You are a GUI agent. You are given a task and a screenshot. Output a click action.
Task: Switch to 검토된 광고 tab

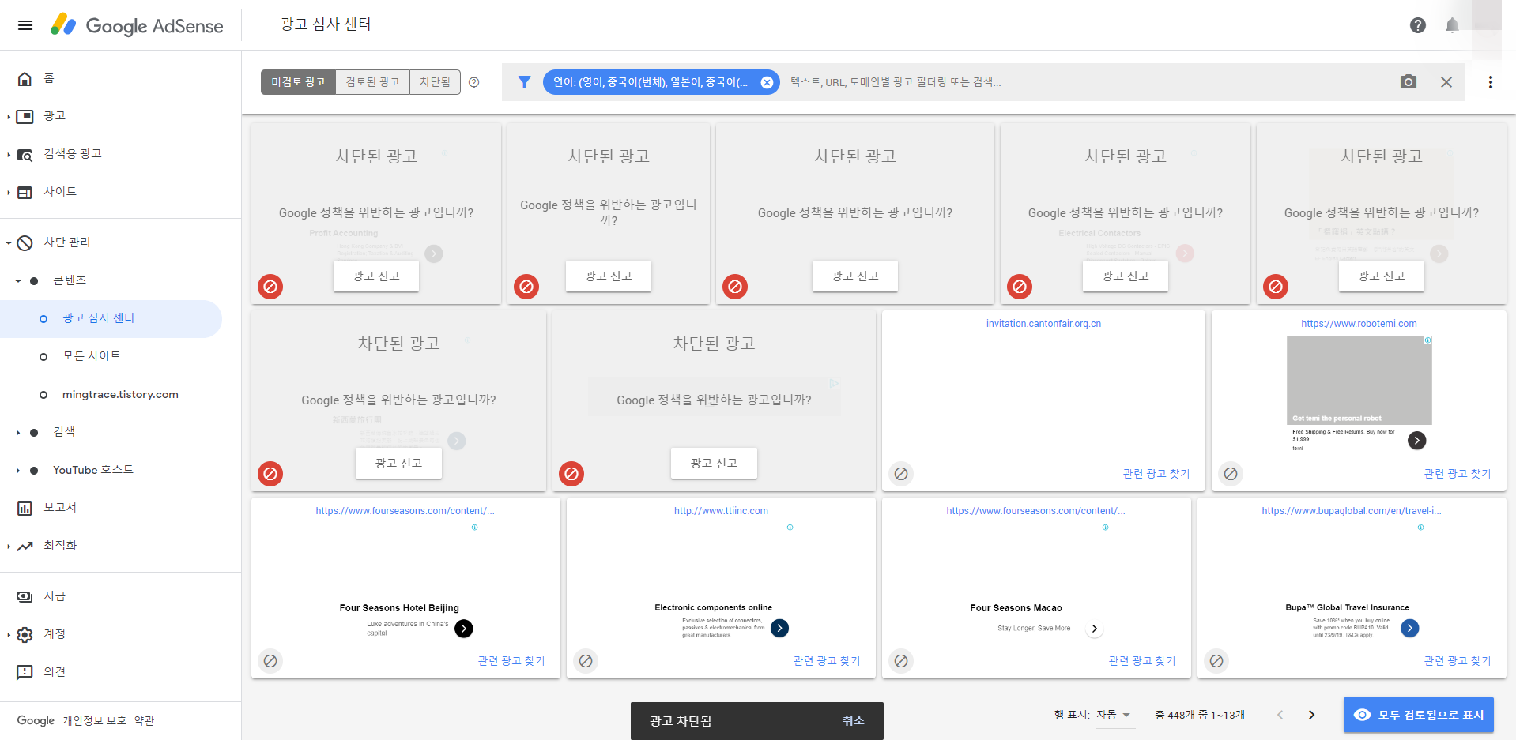(x=372, y=82)
